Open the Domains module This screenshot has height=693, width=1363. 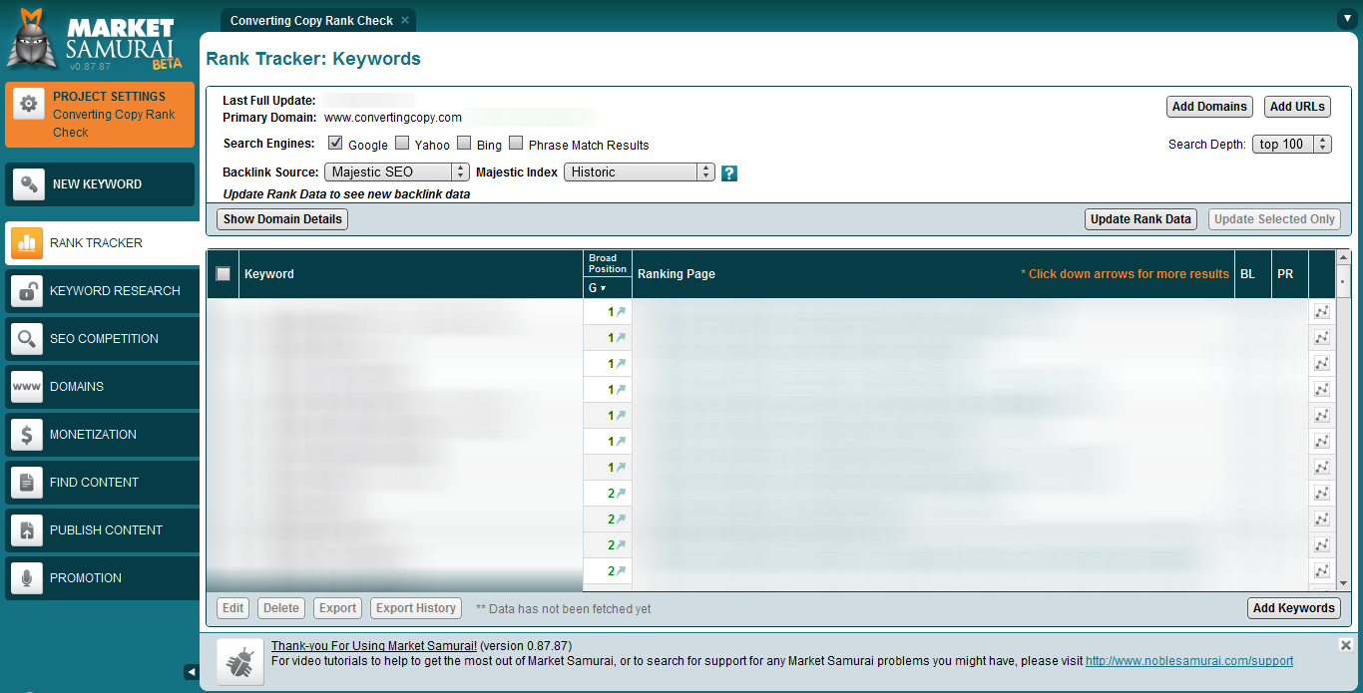[100, 386]
